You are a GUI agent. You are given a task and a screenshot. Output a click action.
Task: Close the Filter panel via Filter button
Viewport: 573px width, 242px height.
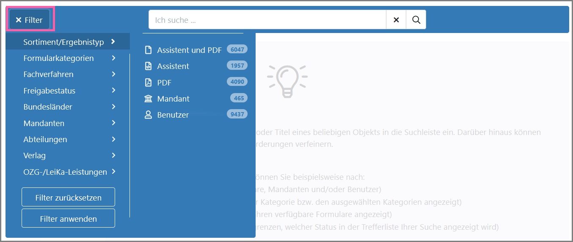(30, 19)
